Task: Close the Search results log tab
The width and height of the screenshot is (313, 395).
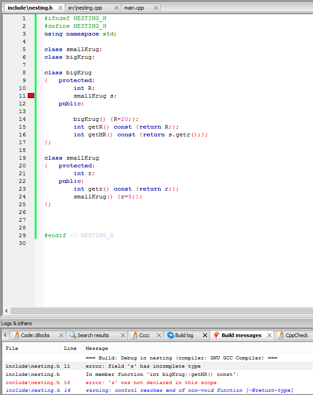Action: point(123,335)
